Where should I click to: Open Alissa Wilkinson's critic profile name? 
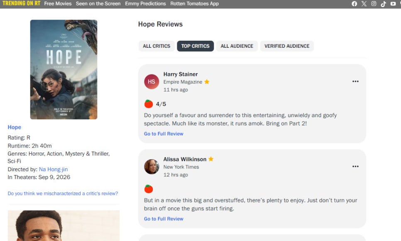(x=185, y=159)
